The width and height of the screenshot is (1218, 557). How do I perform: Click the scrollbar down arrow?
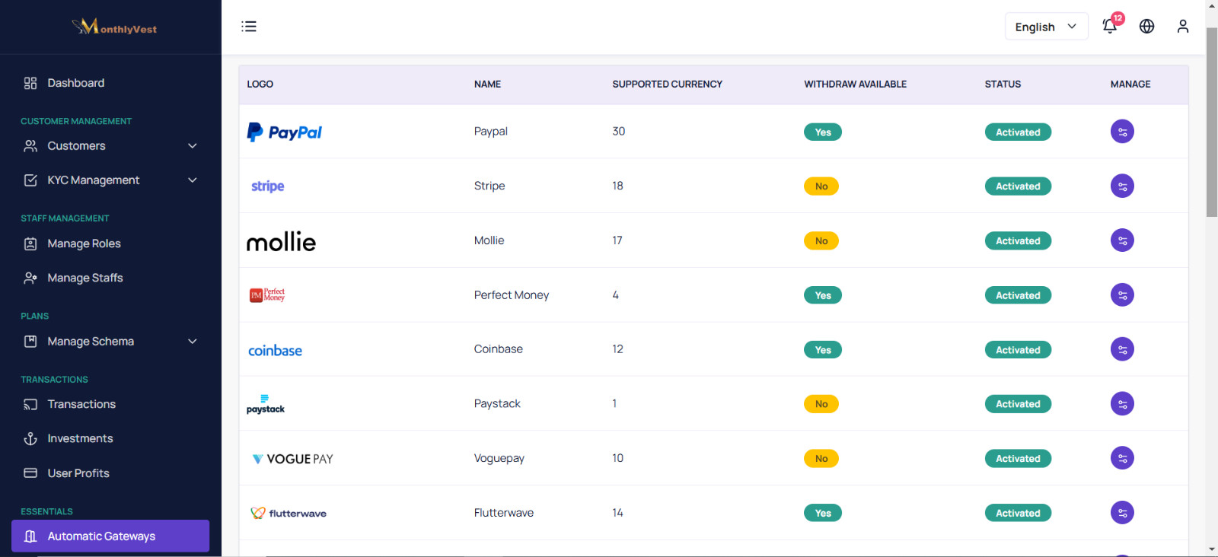tap(1212, 549)
